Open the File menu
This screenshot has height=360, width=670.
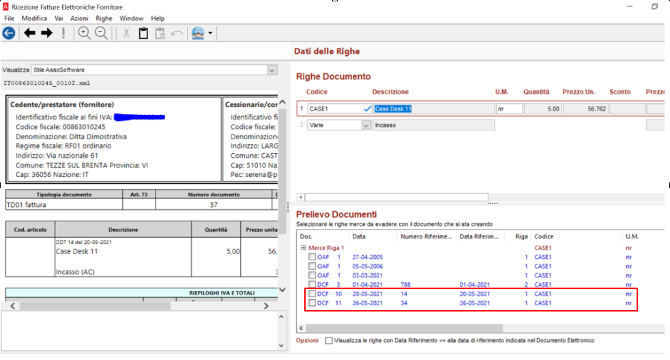9,18
